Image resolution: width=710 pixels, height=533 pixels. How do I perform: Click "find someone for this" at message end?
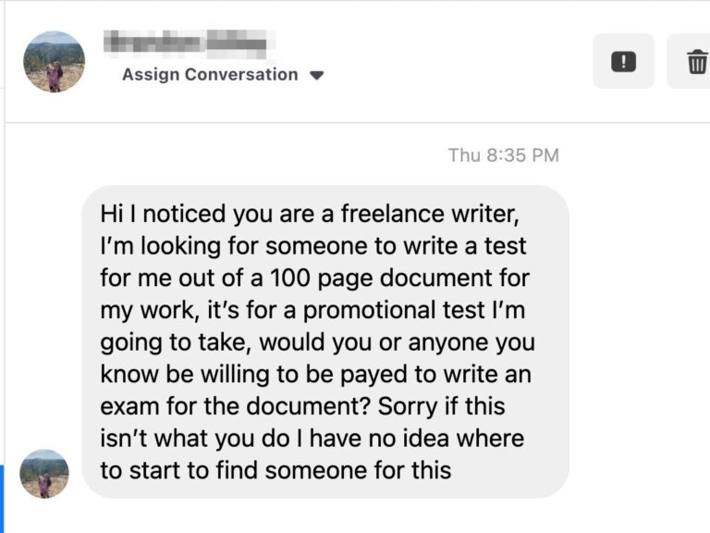pos(334,470)
